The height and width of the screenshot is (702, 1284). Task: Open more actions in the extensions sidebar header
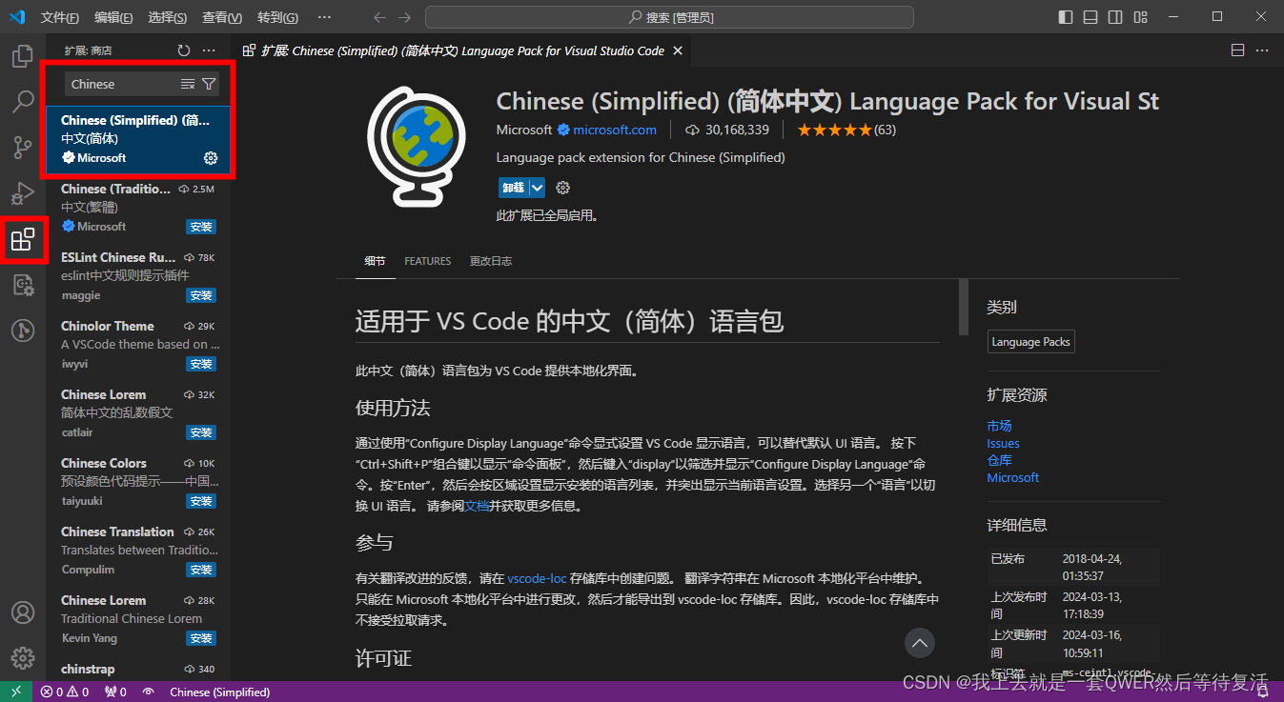[x=209, y=50]
